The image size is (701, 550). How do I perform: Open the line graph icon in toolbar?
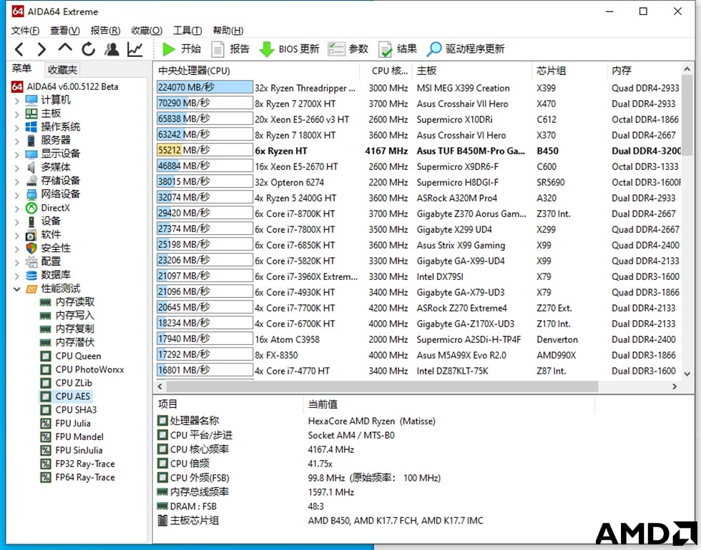tap(135, 49)
